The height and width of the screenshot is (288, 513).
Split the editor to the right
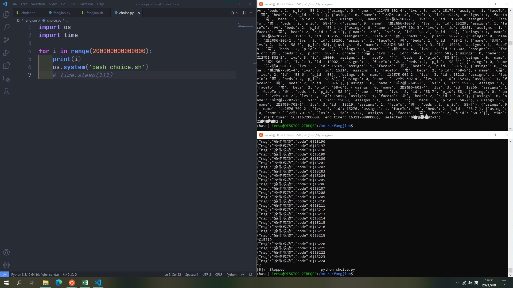(x=243, y=13)
